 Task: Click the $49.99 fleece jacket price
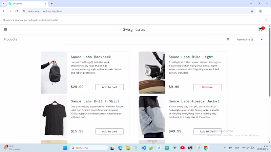pos(175,131)
